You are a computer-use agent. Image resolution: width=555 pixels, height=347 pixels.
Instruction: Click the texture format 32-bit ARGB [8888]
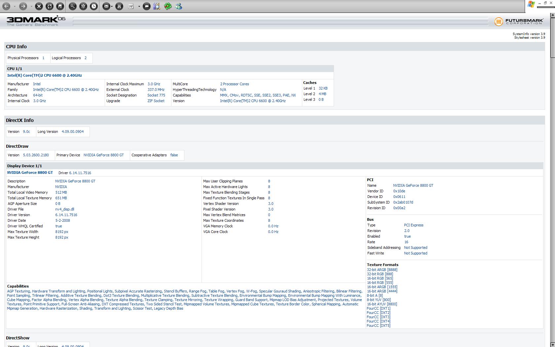(382, 270)
